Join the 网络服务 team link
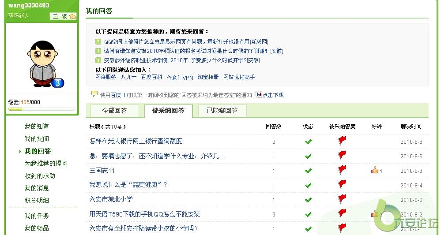441x235 pixels. click(106, 77)
